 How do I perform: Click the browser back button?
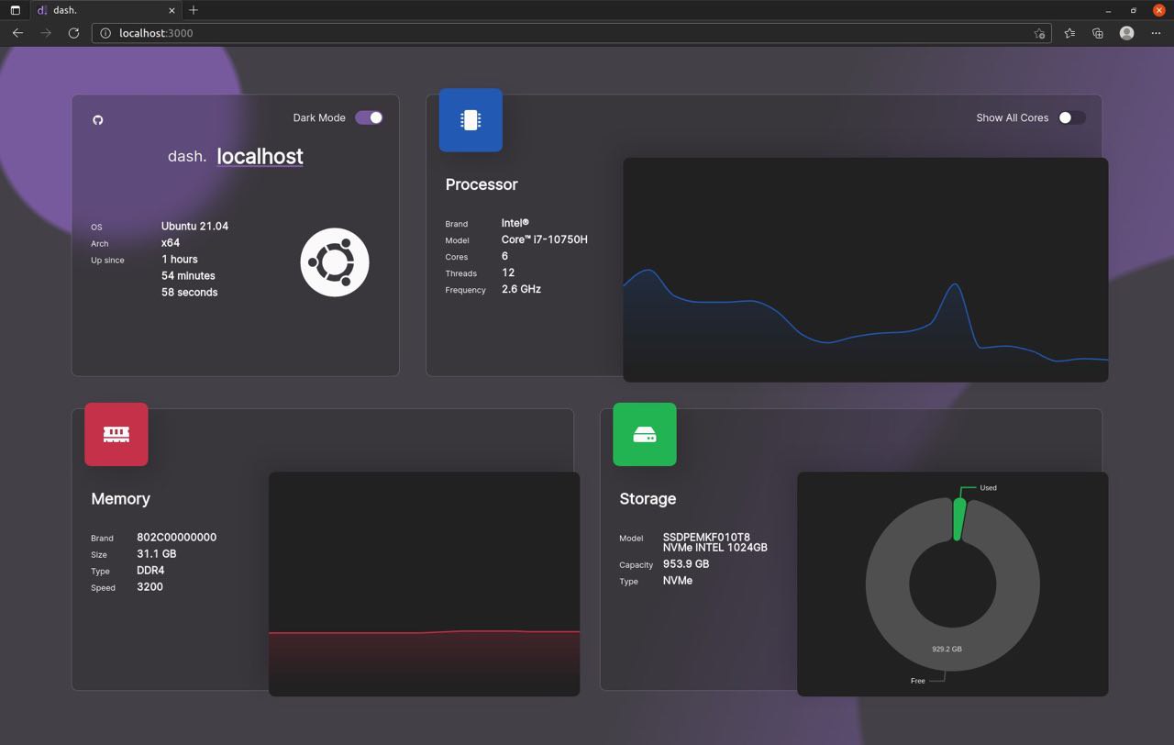click(x=17, y=33)
